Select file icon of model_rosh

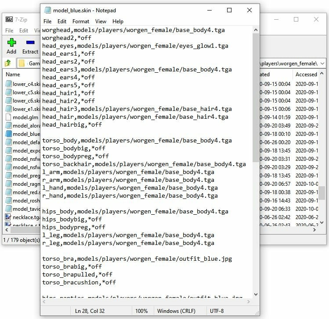pyautogui.click(x=8, y=201)
